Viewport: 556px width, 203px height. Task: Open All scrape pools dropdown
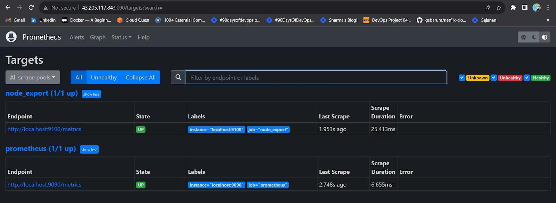coord(33,77)
